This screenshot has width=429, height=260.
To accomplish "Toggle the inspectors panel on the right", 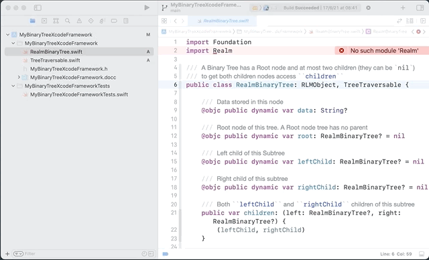I will (x=420, y=7).
